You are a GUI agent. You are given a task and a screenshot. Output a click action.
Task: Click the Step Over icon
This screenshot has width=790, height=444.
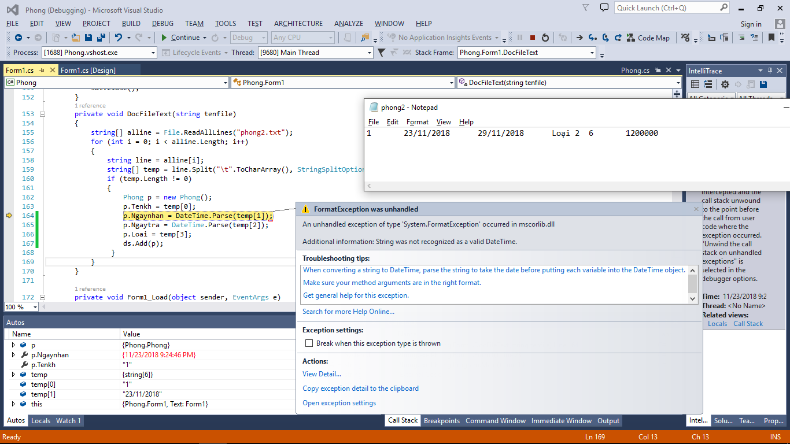605,38
